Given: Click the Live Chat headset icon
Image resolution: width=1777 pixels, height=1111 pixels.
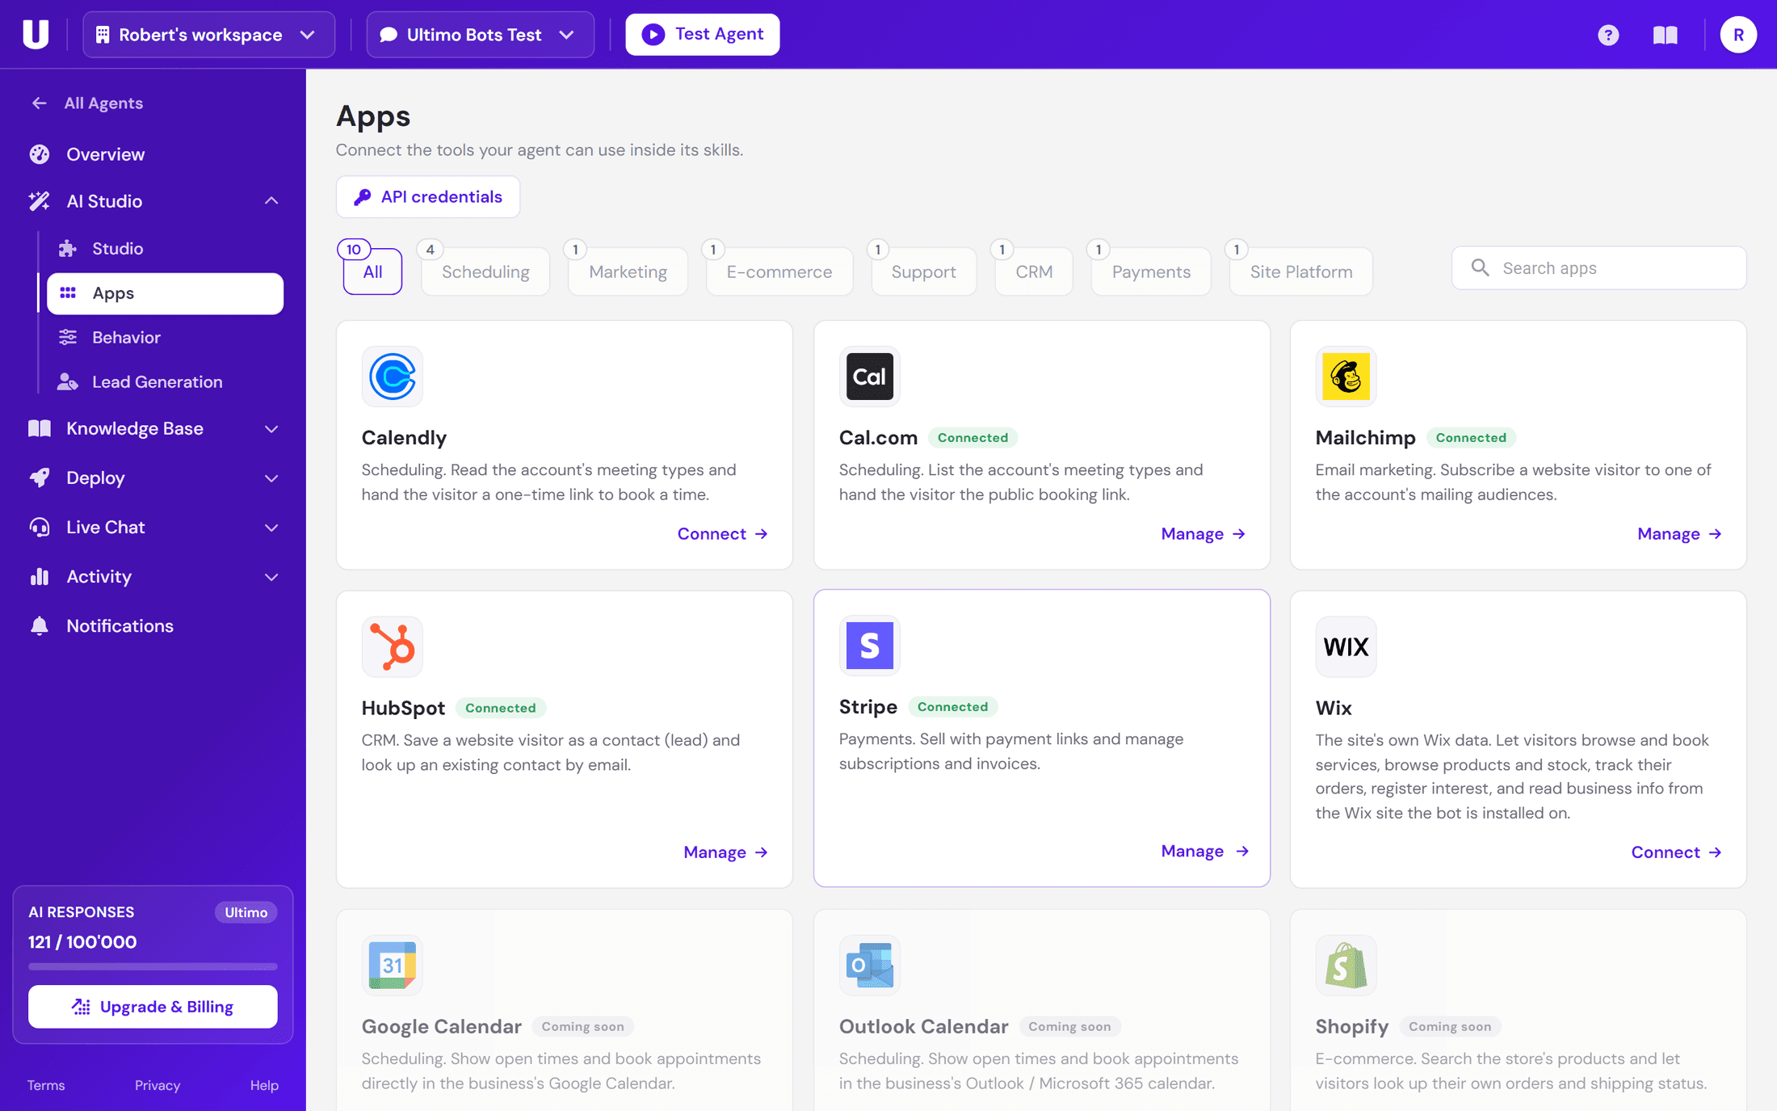Looking at the screenshot, I should (40, 528).
